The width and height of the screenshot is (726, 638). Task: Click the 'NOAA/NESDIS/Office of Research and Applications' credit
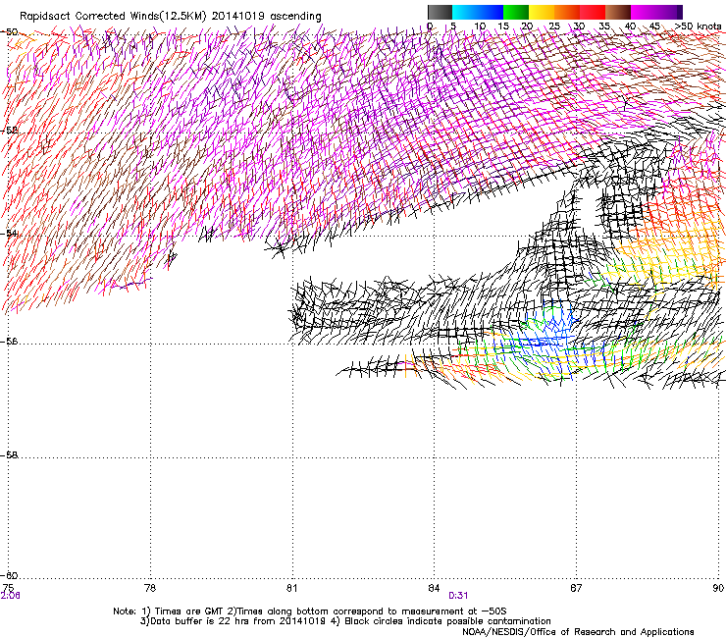578,631
